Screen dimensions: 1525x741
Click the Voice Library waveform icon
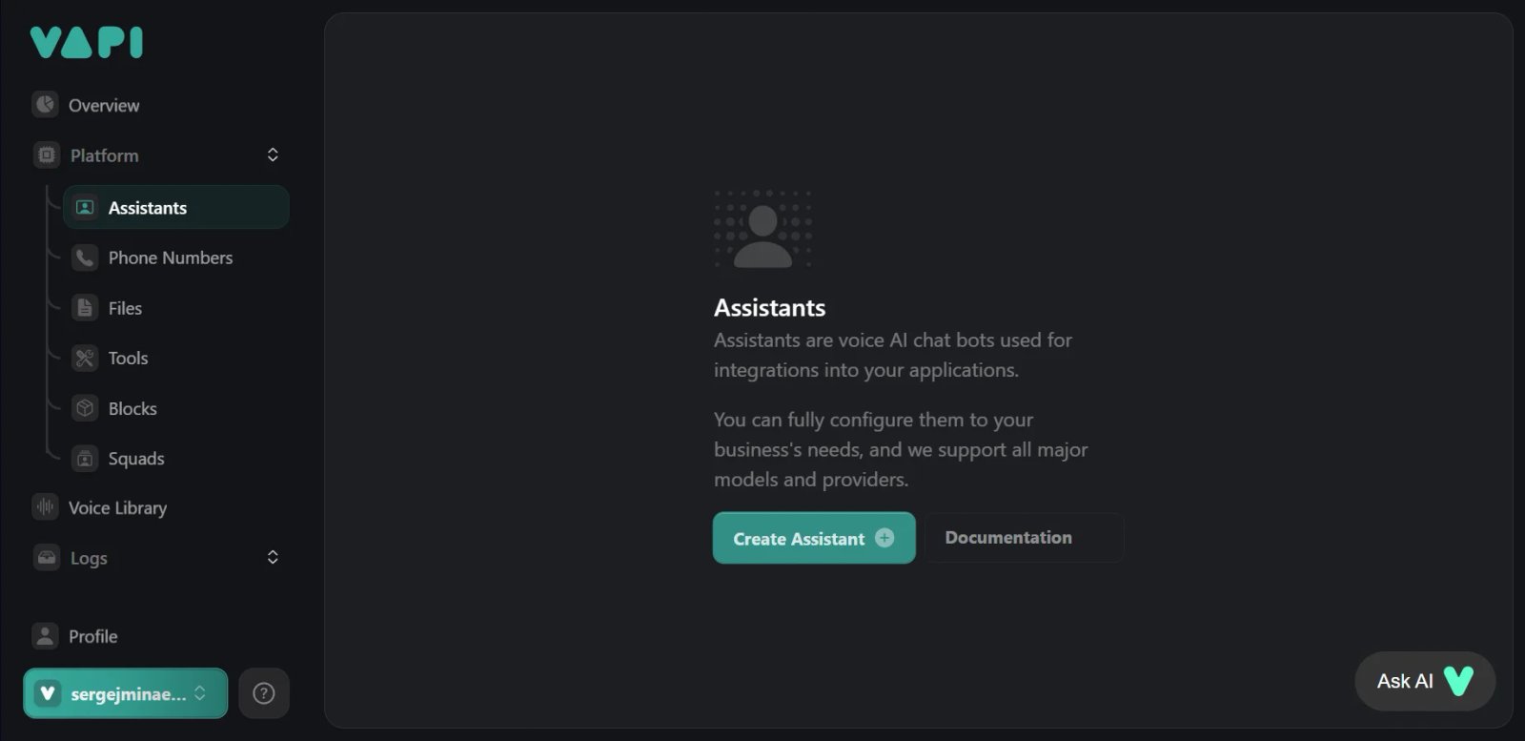[x=46, y=507]
